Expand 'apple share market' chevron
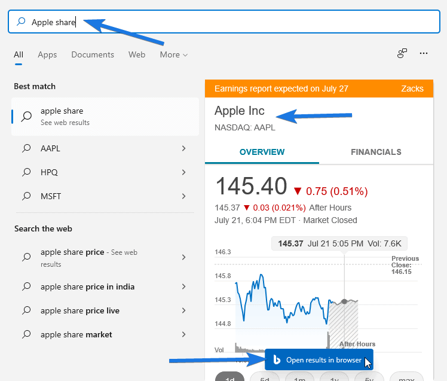Image resolution: width=447 pixels, height=381 pixels. coord(183,334)
